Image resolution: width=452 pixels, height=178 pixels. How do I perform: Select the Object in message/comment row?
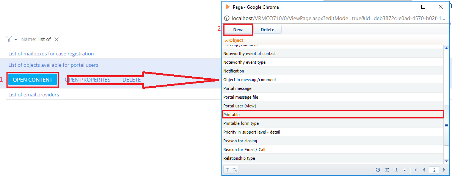point(333,80)
